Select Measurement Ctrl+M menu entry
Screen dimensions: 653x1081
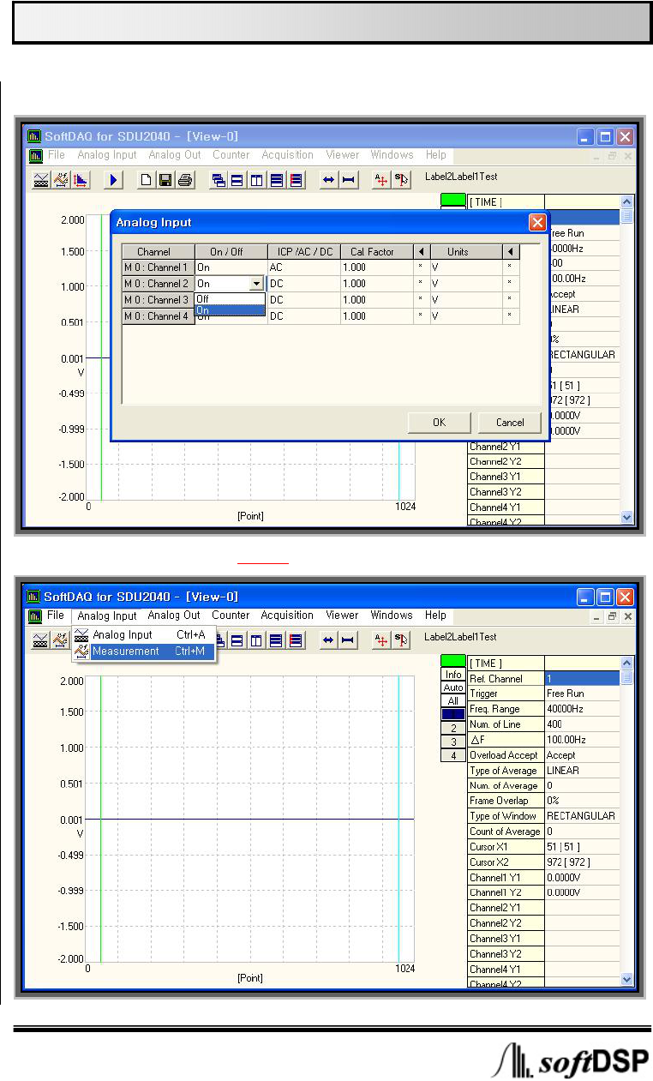coord(143,652)
